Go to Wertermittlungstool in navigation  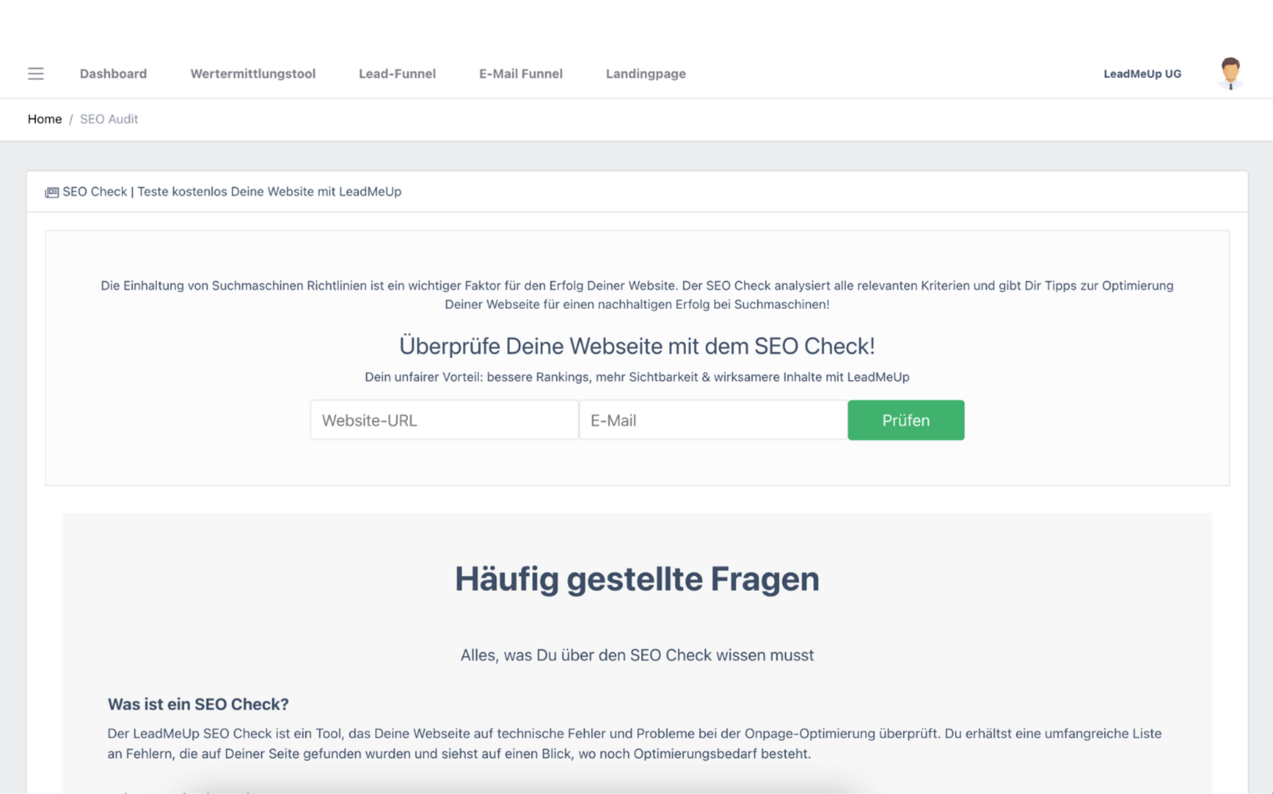click(x=253, y=74)
